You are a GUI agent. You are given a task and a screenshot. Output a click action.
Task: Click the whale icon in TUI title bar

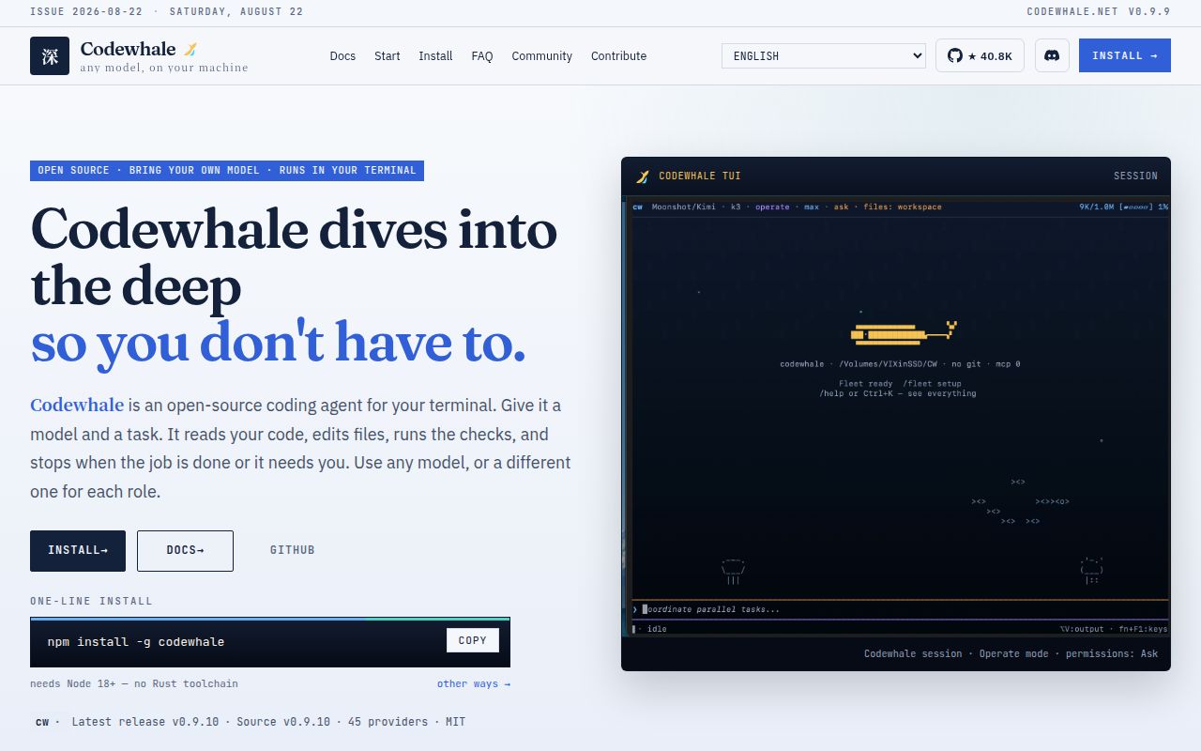pyautogui.click(x=643, y=176)
